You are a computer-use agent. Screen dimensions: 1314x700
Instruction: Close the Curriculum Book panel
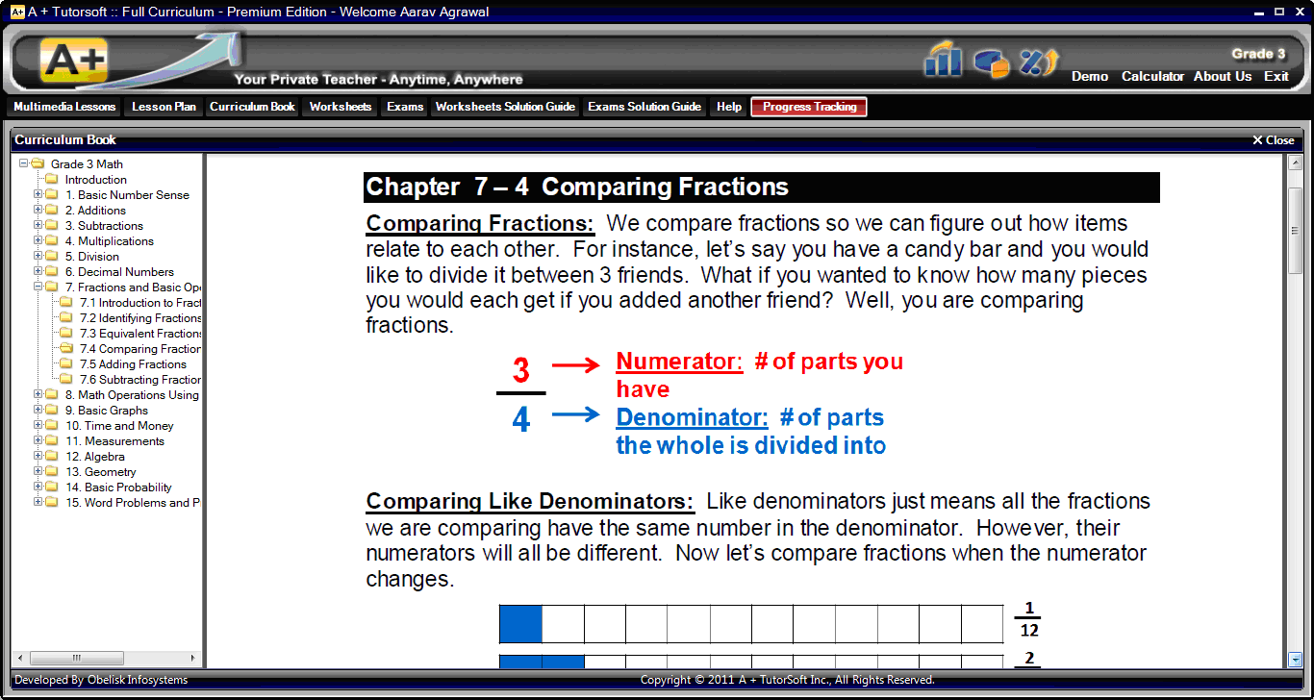[x=1273, y=140]
